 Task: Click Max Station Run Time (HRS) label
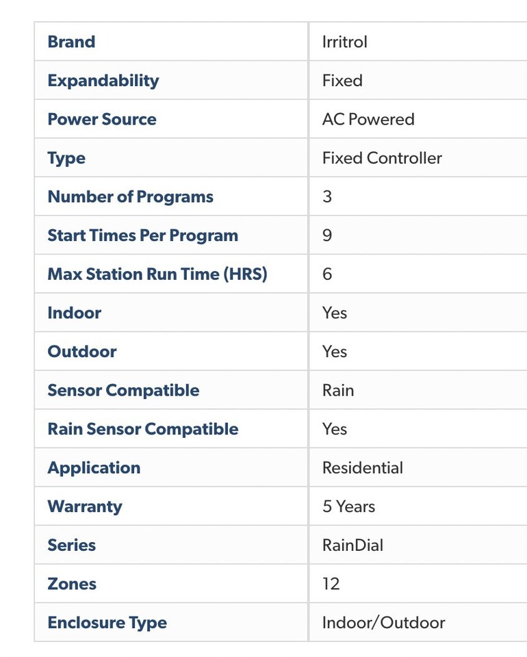[x=157, y=274]
